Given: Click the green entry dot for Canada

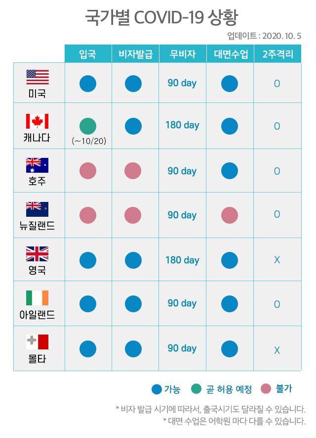Looking at the screenshot, I should click(x=88, y=126).
